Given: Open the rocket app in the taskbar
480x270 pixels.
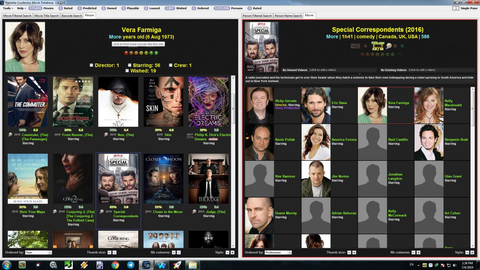Looking at the screenshot, I should 177,265.
